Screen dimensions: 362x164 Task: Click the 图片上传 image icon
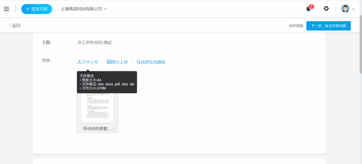(109, 62)
